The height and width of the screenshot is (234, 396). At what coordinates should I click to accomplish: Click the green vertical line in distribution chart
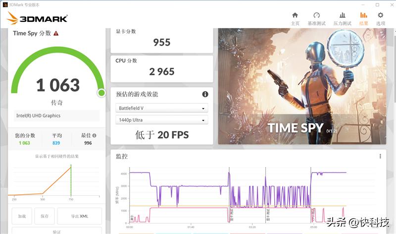pos(71,180)
